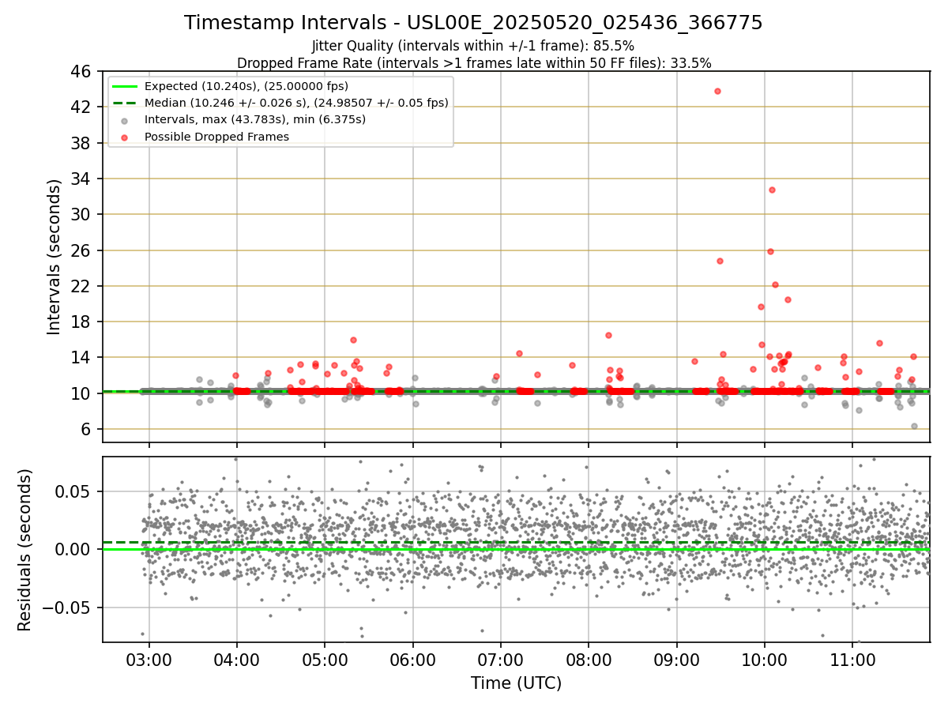Click the highest red outlier point near 43.8 seconds
Screen dimensions: 948x711
717,91
